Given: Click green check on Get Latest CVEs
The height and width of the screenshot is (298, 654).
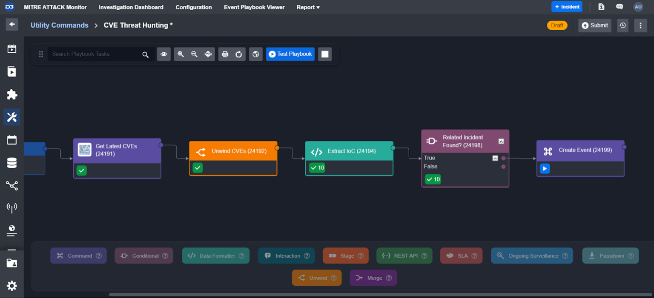Looking at the screenshot, I should point(82,170).
